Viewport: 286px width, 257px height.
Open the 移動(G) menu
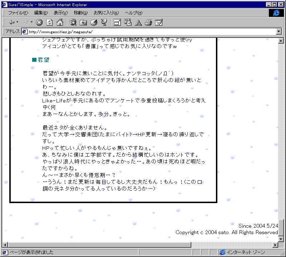[x=81, y=13]
